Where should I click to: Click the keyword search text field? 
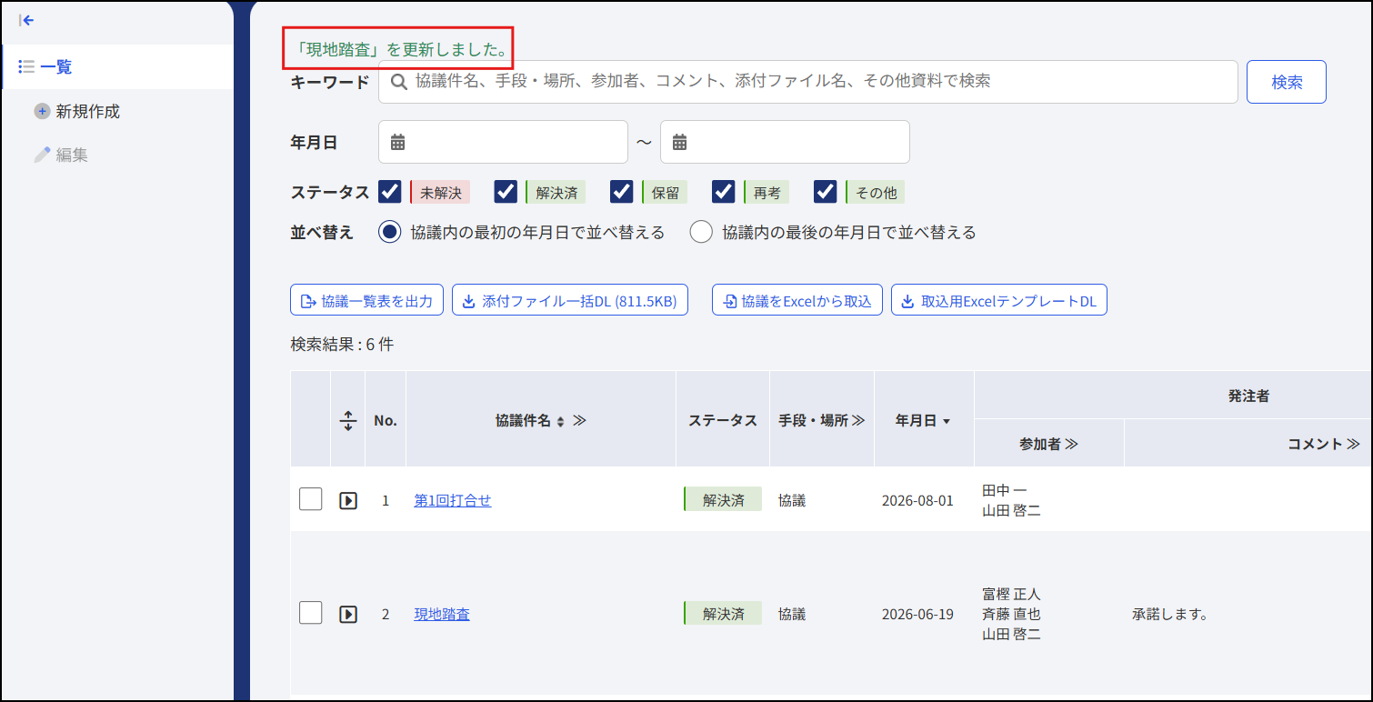click(808, 82)
